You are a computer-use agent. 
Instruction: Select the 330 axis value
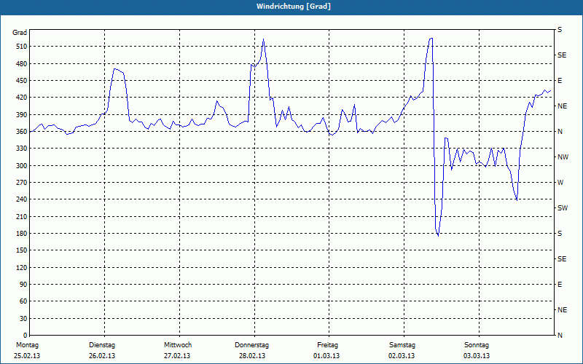point(22,149)
